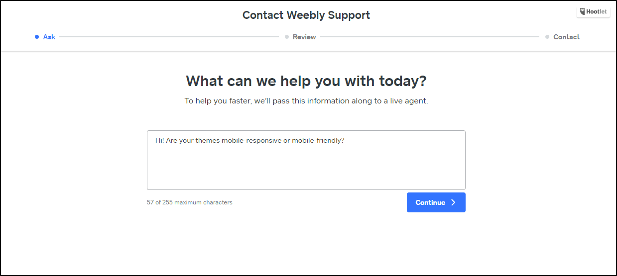This screenshot has height=276, width=617.
Task: Click the Contact Weebly Support title
Action: [x=306, y=15]
